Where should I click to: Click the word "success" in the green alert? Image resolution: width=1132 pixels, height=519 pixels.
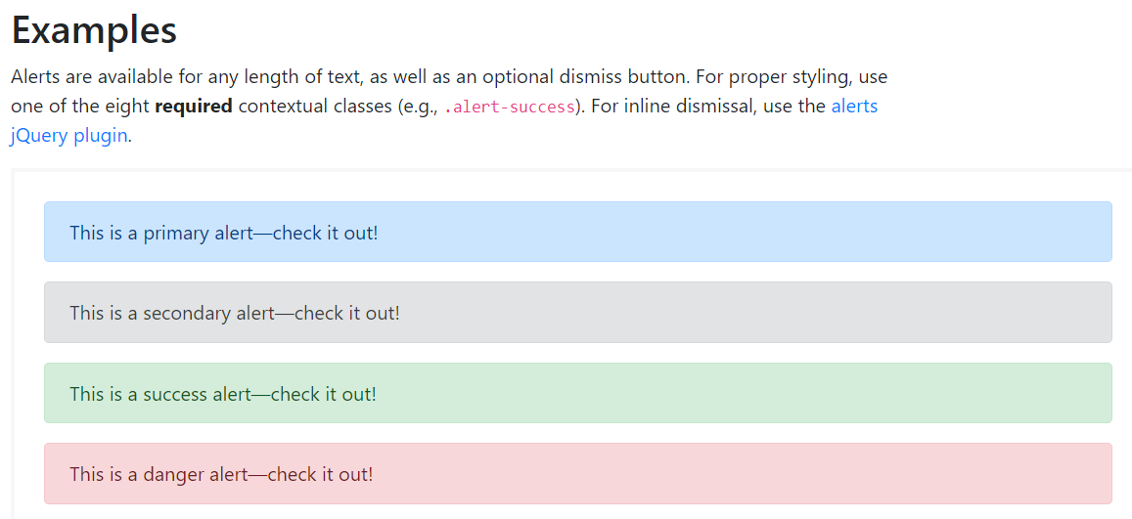click(175, 394)
